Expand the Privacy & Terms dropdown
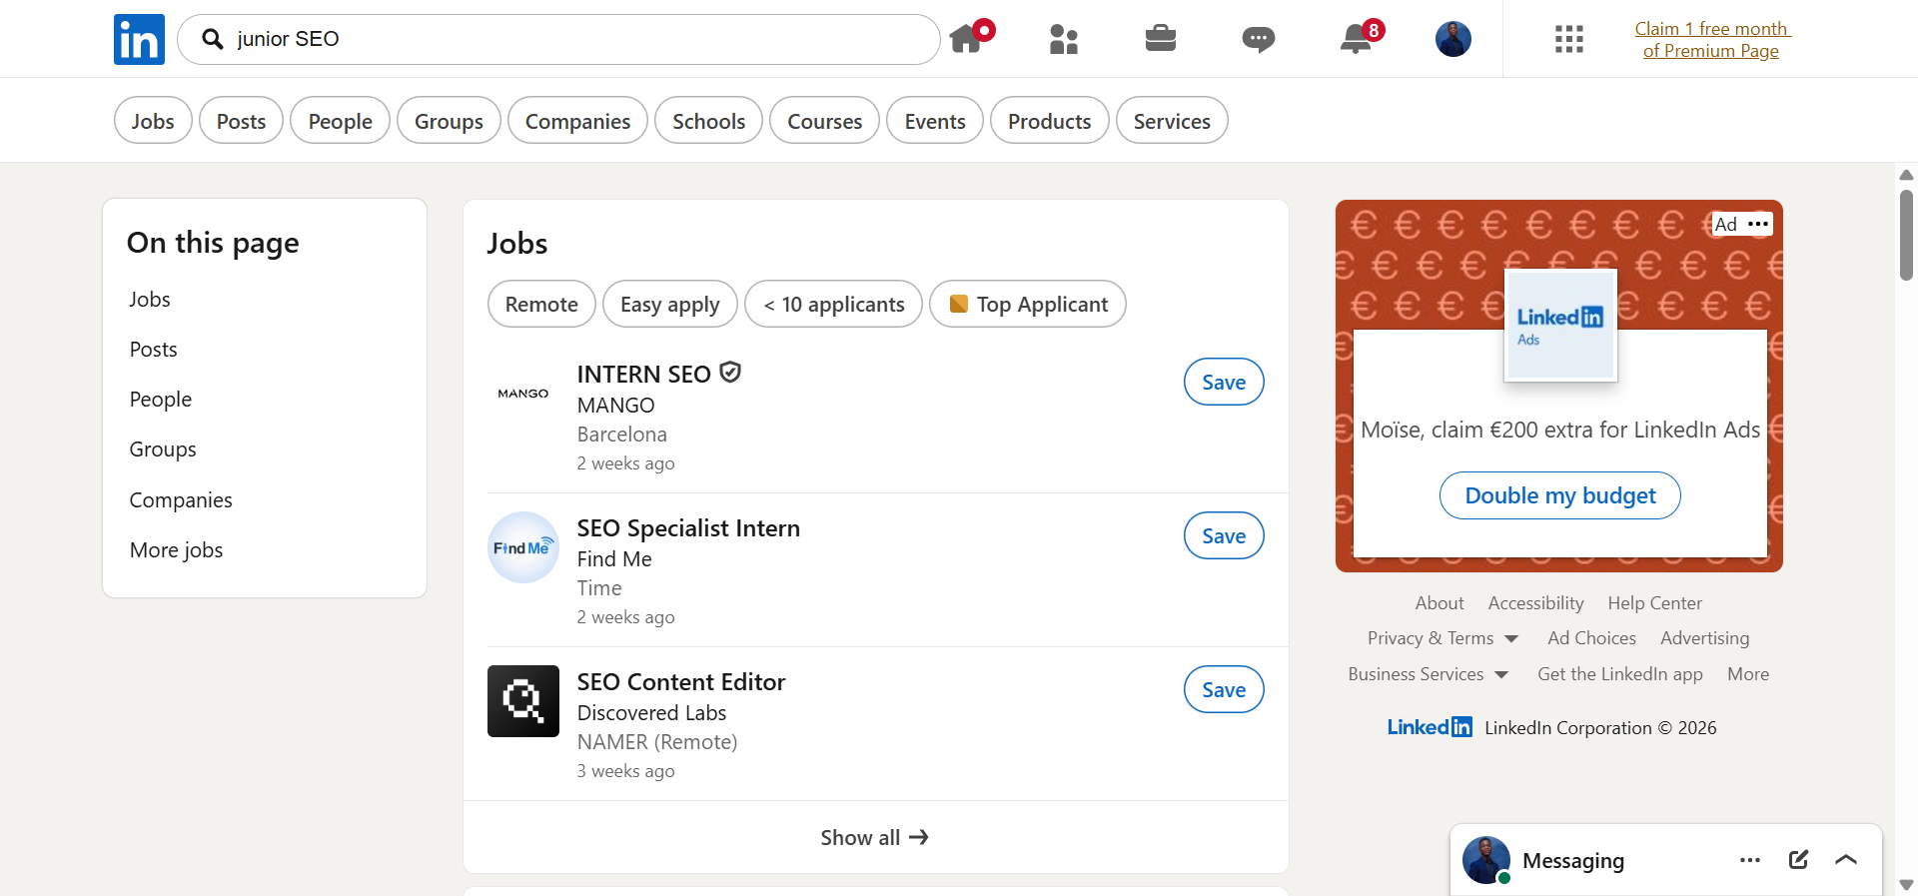This screenshot has height=896, width=1918. click(x=1442, y=638)
